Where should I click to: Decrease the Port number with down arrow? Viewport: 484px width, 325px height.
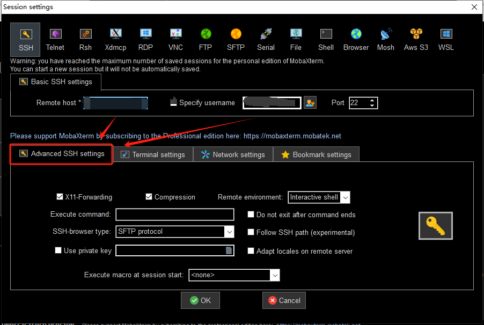click(x=372, y=106)
